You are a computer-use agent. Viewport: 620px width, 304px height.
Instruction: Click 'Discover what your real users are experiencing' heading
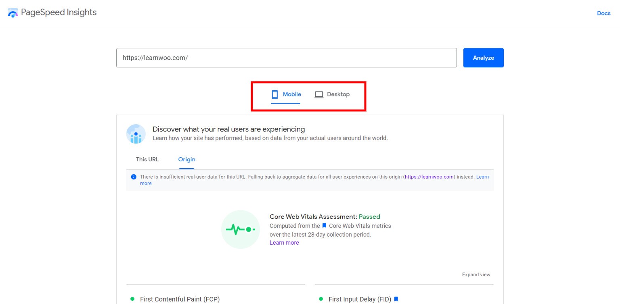pos(228,129)
